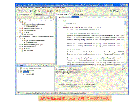Collapse the scade.api.examples.example1 project node
The height and width of the screenshot is (104, 138).
(18, 20)
